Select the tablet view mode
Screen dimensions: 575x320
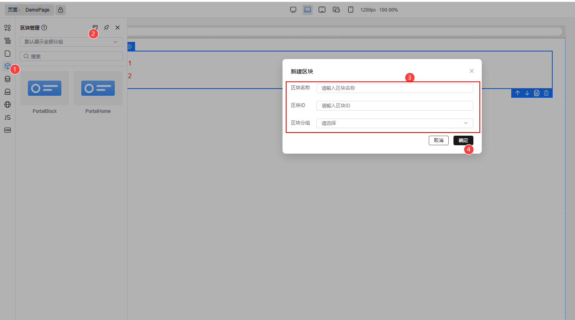tap(322, 10)
